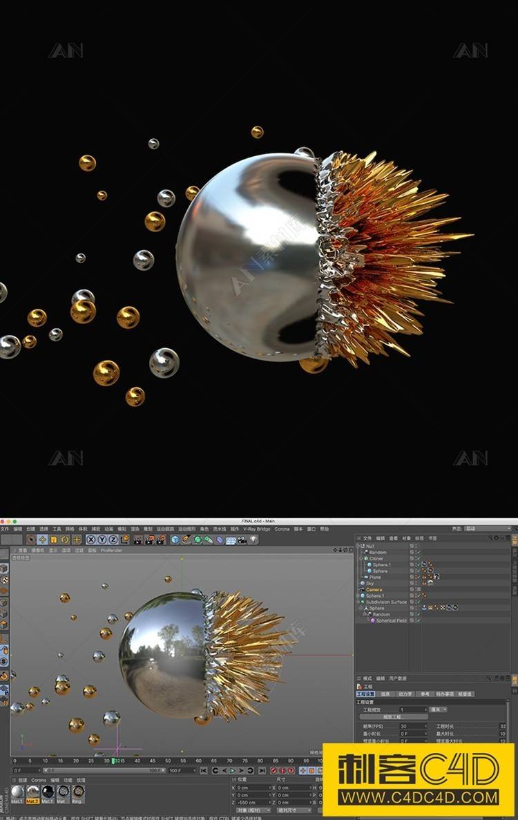Screen dimensions: 518x820
Task: Open Corona menu in material manager
Action: tap(38, 780)
